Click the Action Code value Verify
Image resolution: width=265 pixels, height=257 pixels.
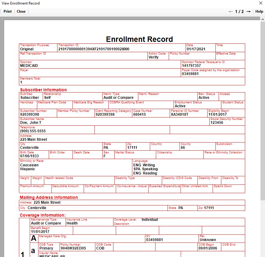[x=153, y=57]
